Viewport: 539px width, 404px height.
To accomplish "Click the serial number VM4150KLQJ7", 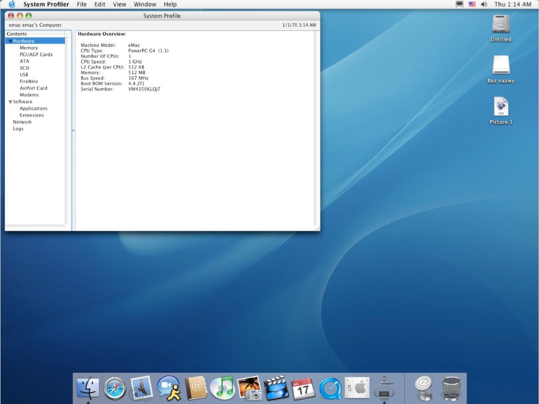I will pos(144,89).
